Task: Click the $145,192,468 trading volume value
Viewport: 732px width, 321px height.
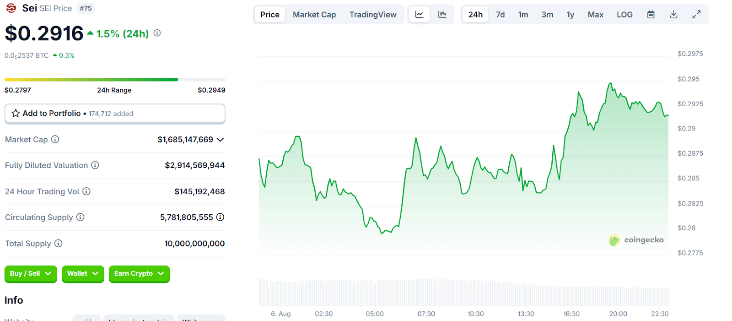Action: [199, 191]
